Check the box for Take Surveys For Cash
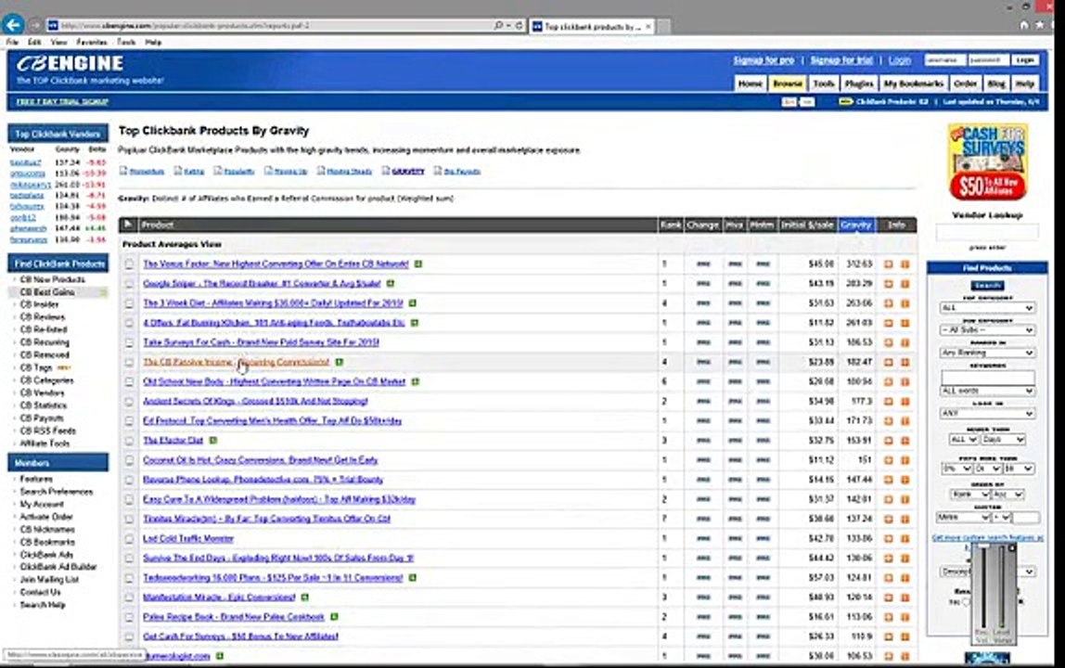Image resolution: width=1065 pixels, height=668 pixels. [129, 342]
